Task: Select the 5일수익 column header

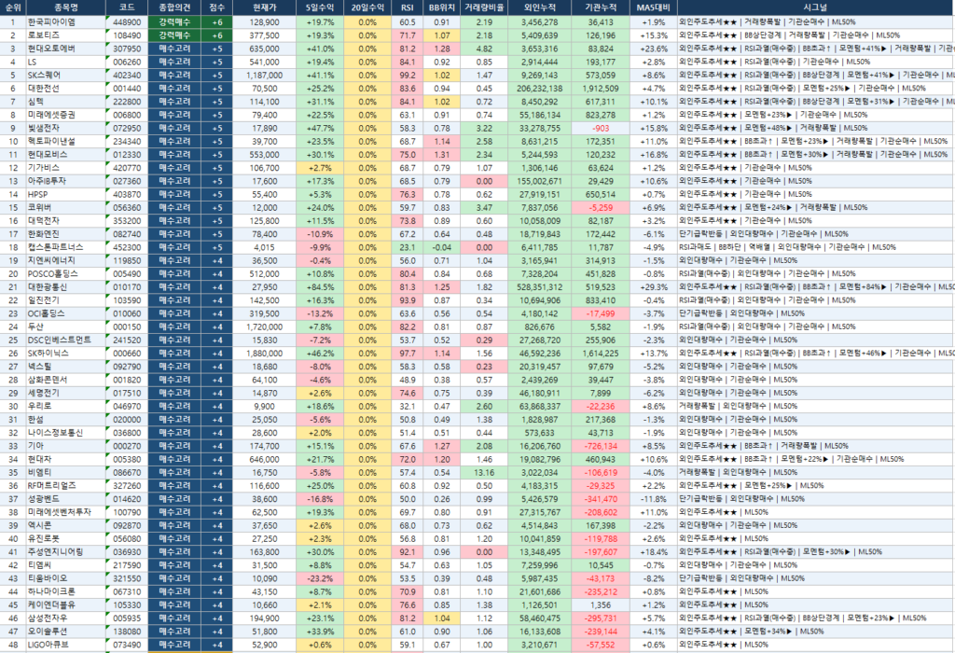Action: tap(320, 7)
